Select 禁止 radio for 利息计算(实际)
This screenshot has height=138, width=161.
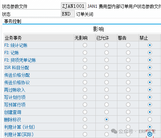(150, 134)
